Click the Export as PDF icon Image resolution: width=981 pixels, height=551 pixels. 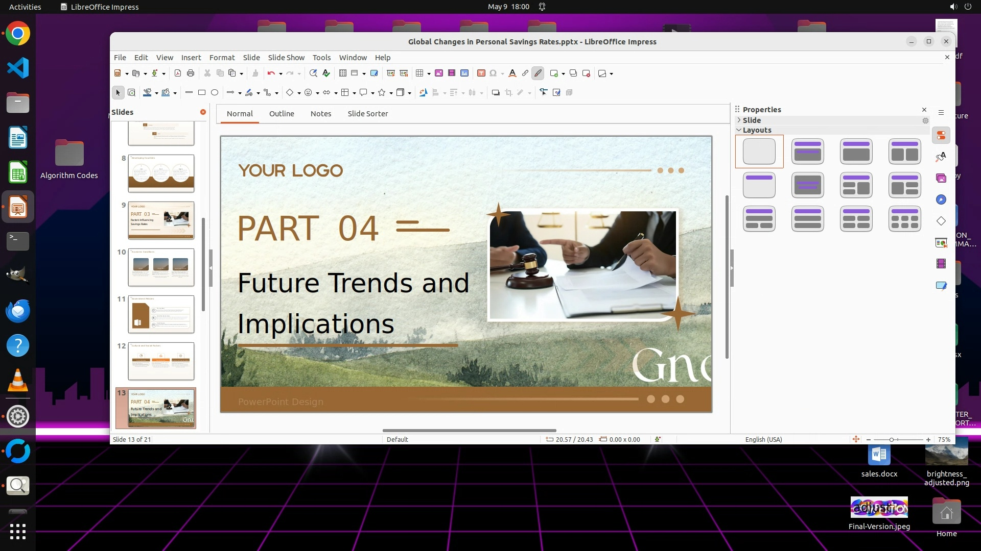(178, 73)
